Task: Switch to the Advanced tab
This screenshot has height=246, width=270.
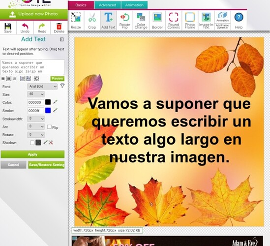Action: click(107, 5)
